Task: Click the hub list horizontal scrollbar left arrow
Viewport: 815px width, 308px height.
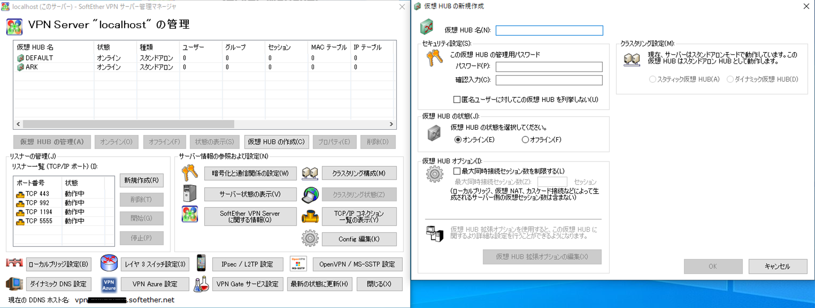Action: (18, 124)
